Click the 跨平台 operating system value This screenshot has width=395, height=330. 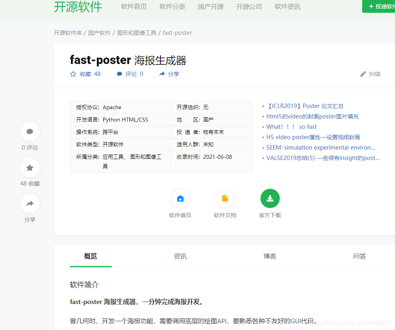(110, 132)
